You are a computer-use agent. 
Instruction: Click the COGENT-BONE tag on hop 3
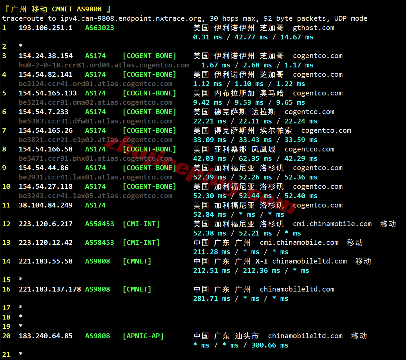[x=149, y=55]
